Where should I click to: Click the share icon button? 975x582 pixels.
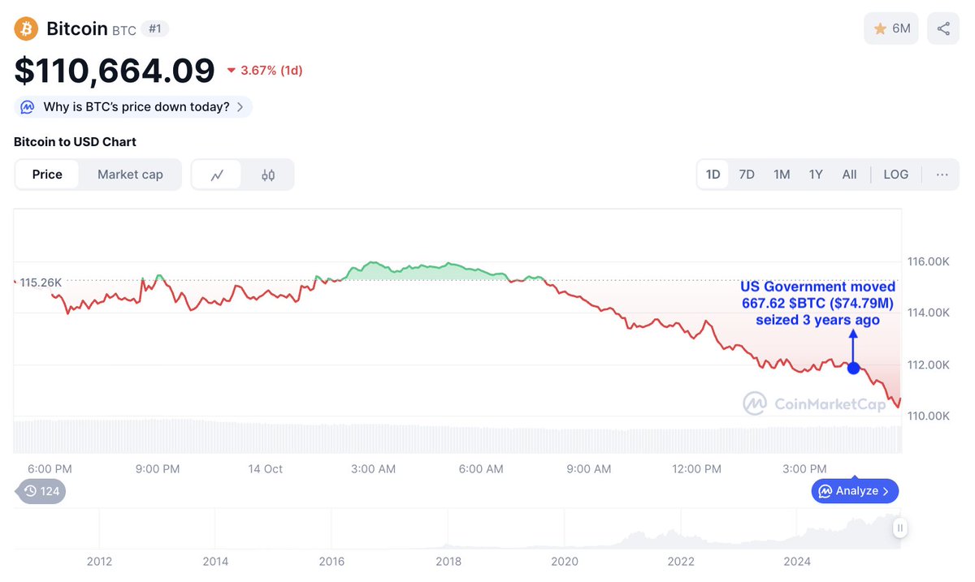click(943, 29)
